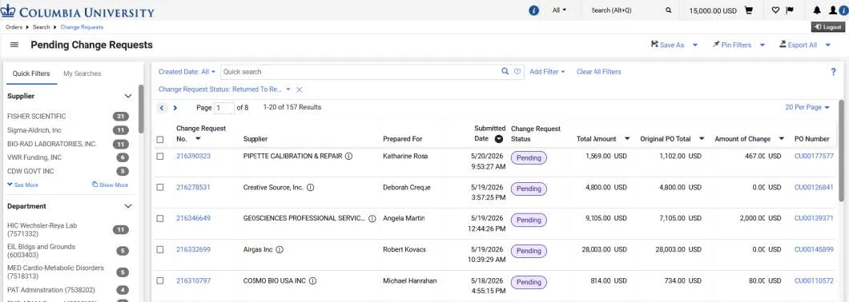Check the row for request 216390323
The height and width of the screenshot is (302, 849).
pos(159,156)
